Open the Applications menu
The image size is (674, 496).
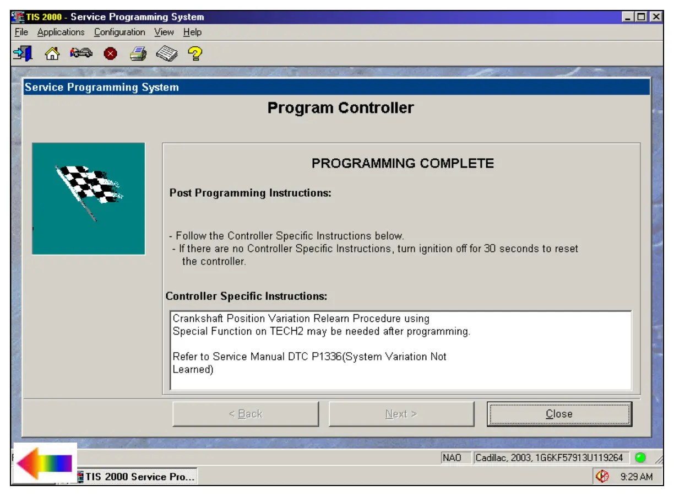61,32
